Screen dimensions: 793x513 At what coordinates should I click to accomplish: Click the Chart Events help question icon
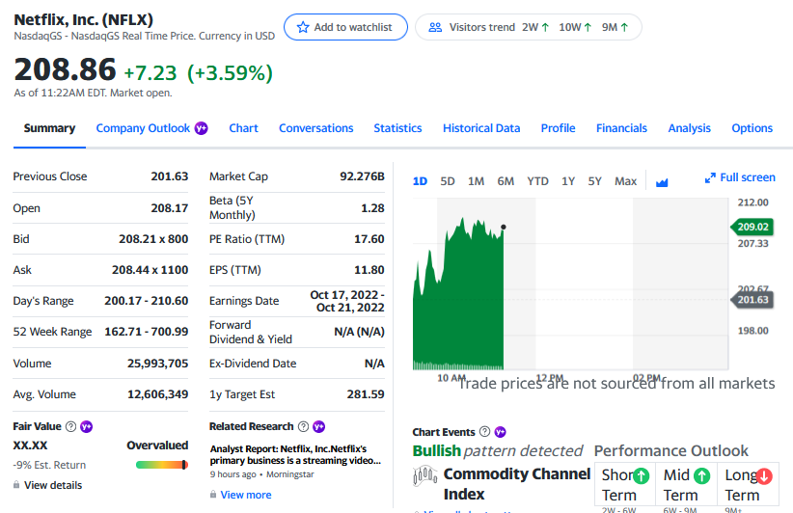[x=484, y=432]
